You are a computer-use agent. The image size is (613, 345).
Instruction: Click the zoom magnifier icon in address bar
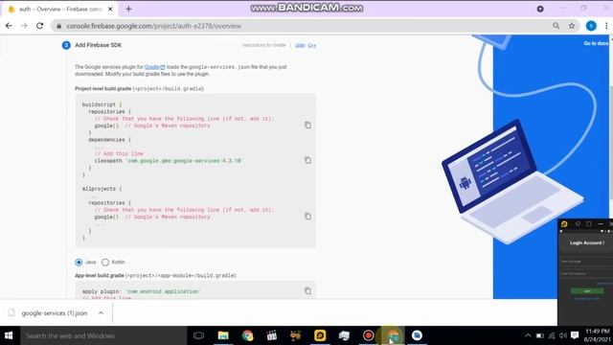[556, 26]
